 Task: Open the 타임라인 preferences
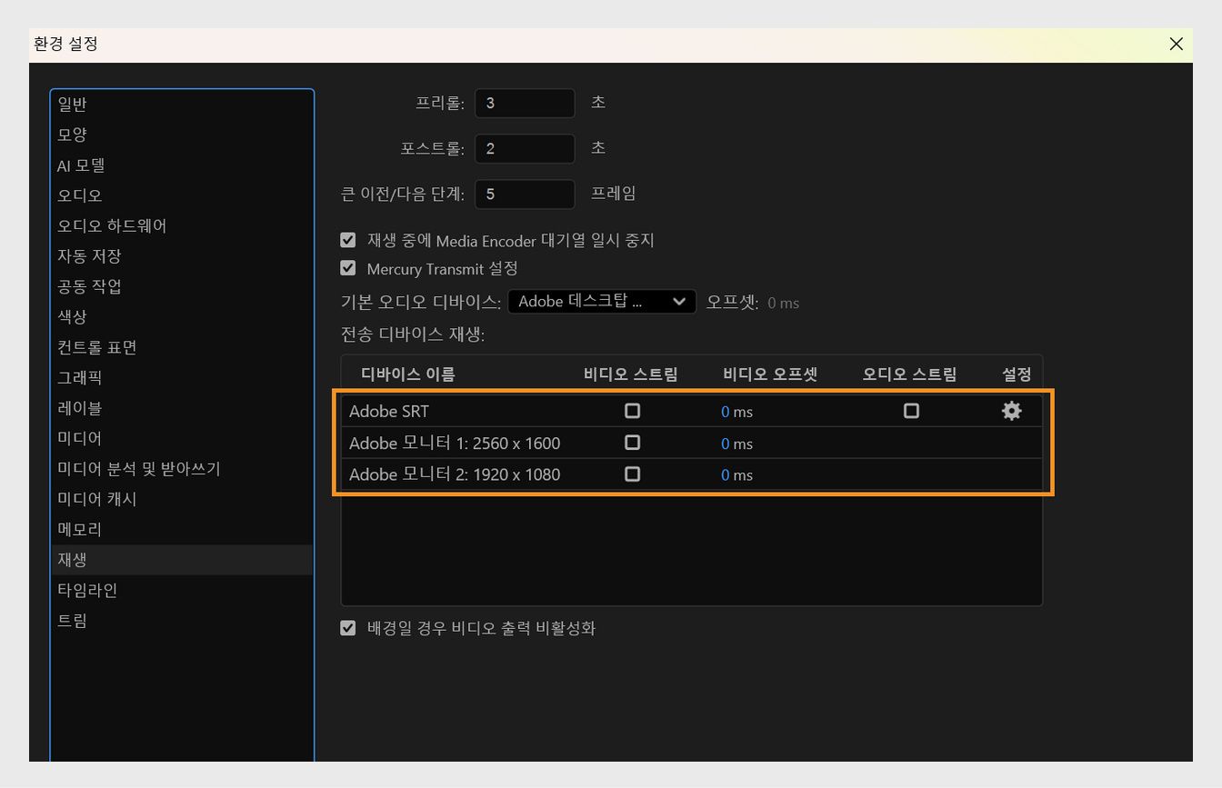[x=86, y=589]
